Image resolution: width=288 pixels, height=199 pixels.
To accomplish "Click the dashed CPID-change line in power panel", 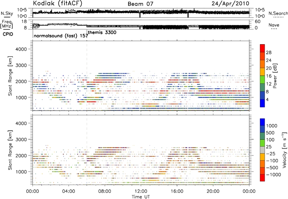I will (87, 76).
